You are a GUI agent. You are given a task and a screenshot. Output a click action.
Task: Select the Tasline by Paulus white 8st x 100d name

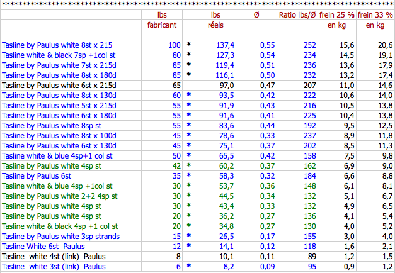(x=59, y=136)
